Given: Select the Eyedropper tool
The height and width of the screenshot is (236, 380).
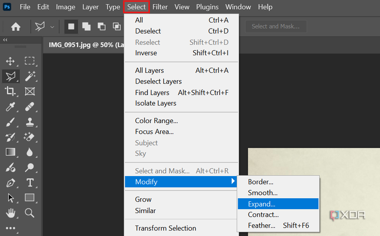Looking at the screenshot, I should point(10,107).
